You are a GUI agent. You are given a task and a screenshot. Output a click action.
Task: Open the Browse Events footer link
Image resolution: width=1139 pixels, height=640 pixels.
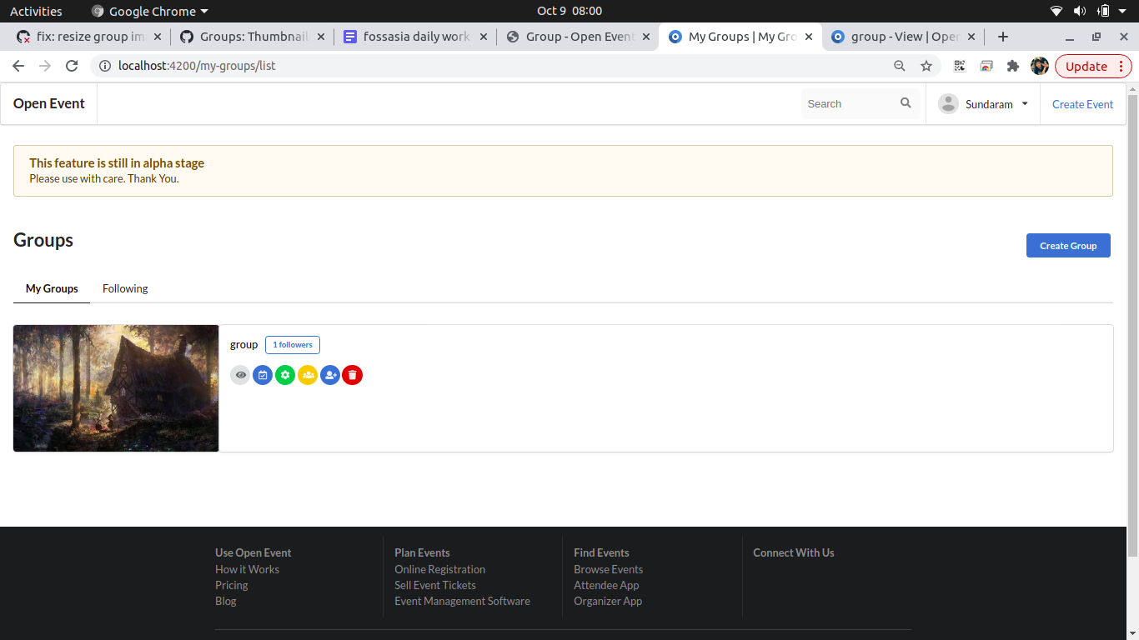608,569
